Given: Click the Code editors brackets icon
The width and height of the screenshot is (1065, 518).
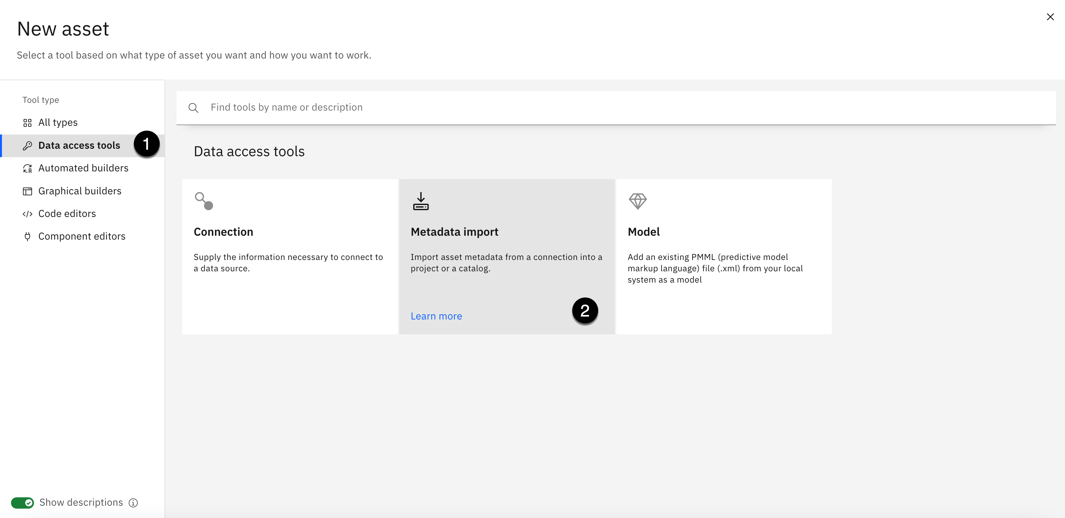Looking at the screenshot, I should click(x=27, y=214).
